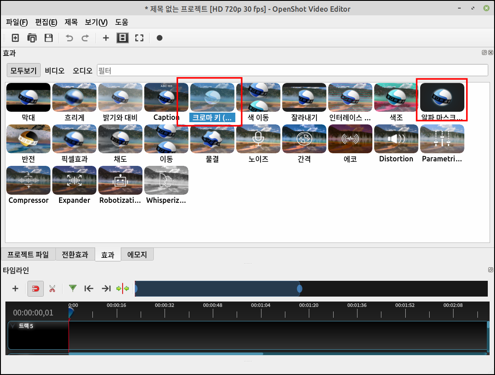
Task: Select the 색 이동 effect
Action: (258, 102)
